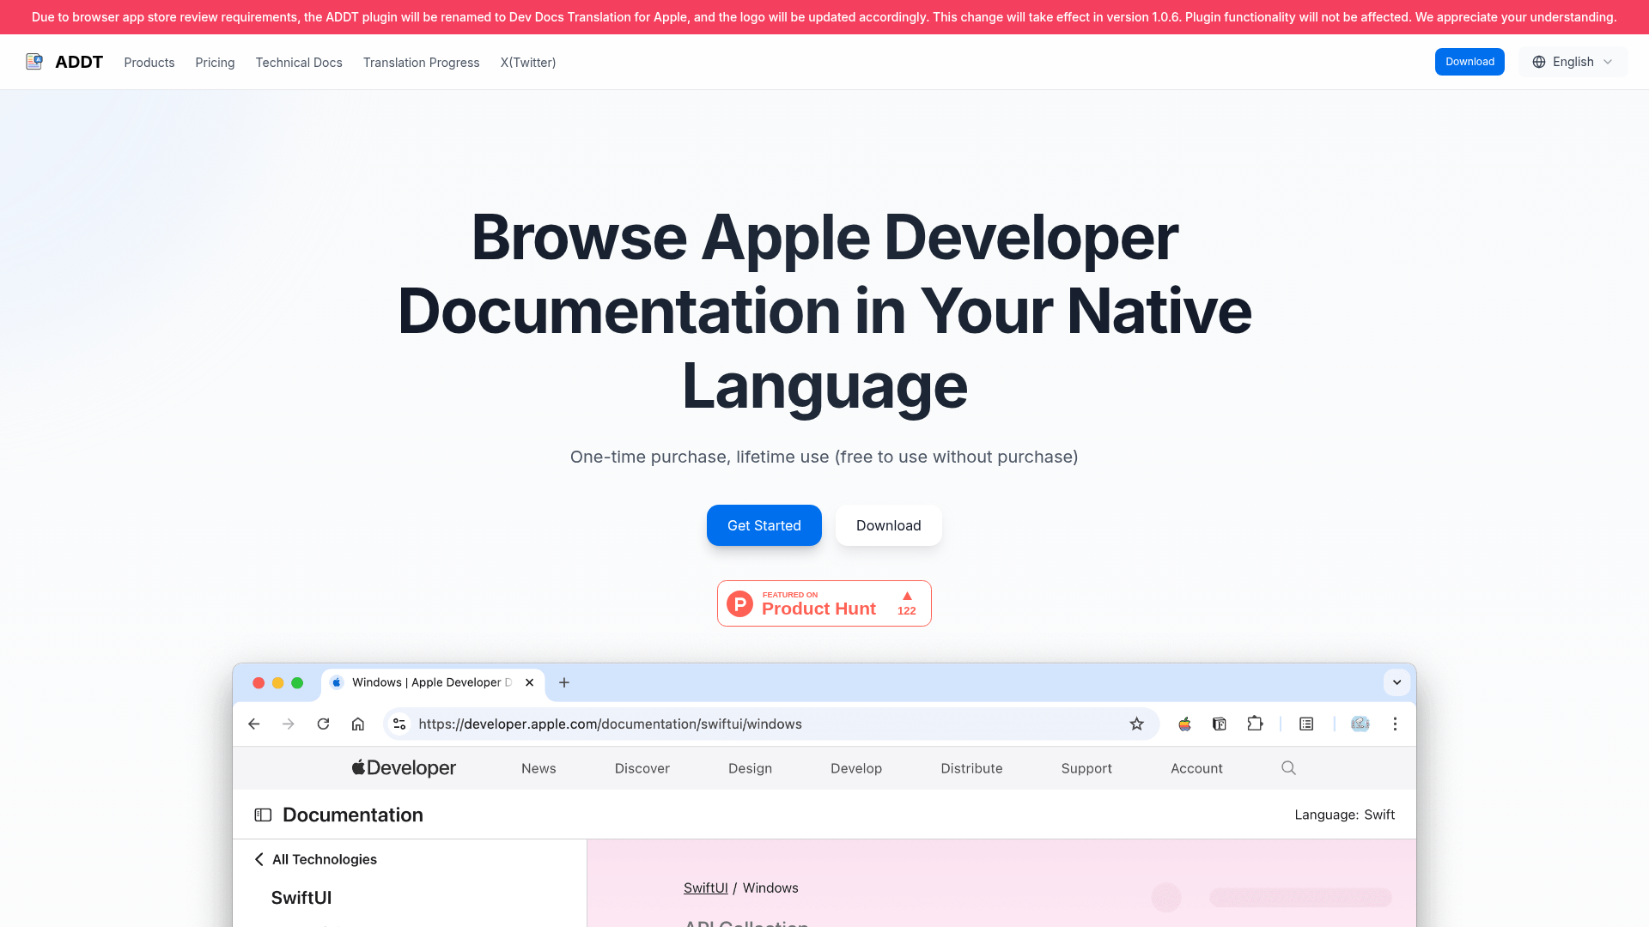
Task: Click the Get Started button
Action: click(x=764, y=525)
